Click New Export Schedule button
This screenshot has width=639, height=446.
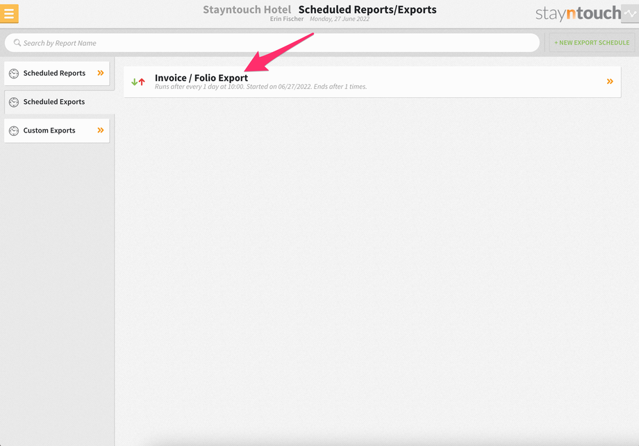[592, 43]
